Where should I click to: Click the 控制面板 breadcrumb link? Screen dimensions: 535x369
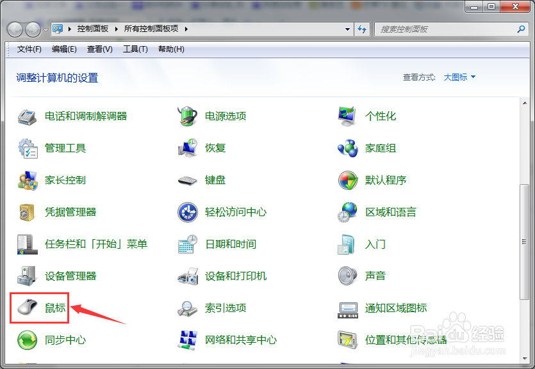tap(93, 29)
